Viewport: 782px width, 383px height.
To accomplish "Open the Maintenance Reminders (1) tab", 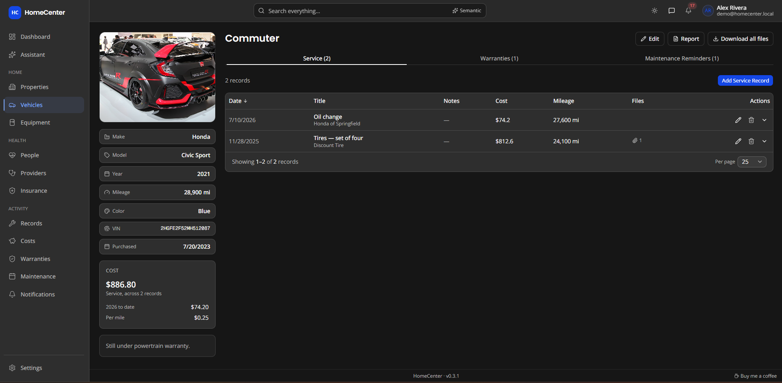I will point(682,58).
